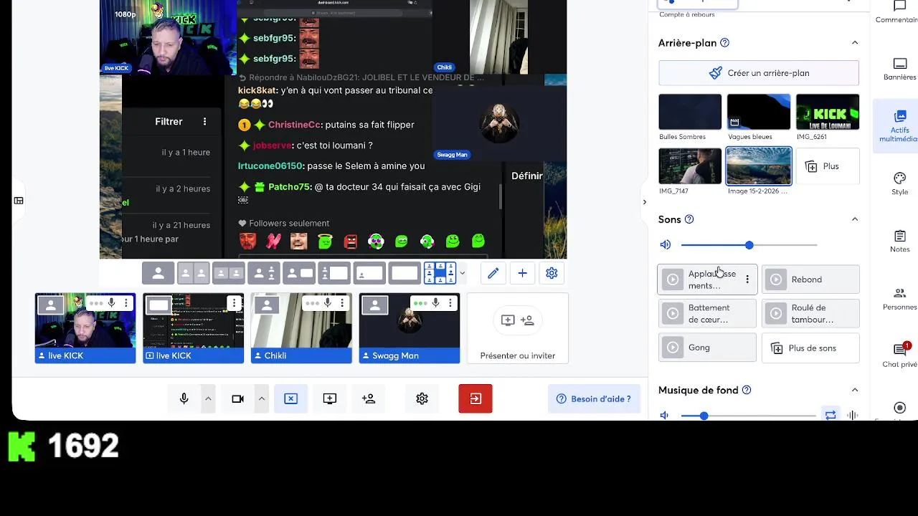Click the present screen icon in control bar
Image resolution: width=918 pixels, height=516 pixels.
[330, 398]
